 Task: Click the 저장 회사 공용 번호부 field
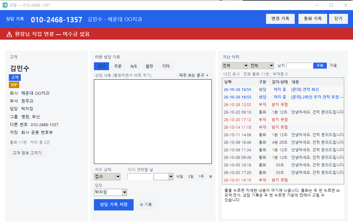(x=31, y=132)
